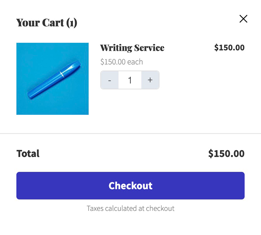Screen dimensions: 261x235
Task: Open the Writing Service product page
Action: [x=132, y=48]
